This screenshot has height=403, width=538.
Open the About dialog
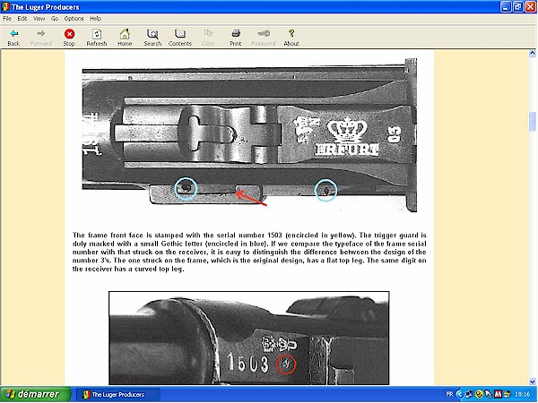coord(291,38)
